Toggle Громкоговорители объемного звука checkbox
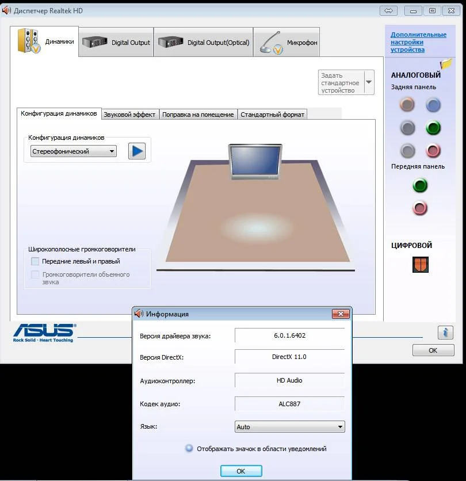 (x=35, y=274)
